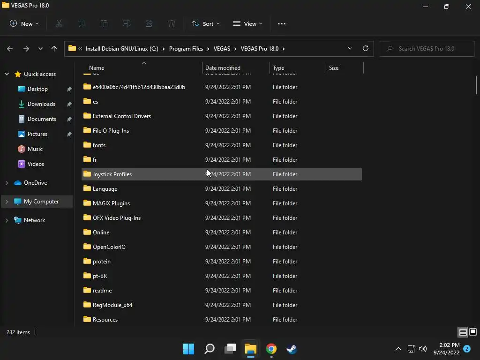Click the Rename icon in toolbar
Screen dimensions: 480x360
pyautogui.click(x=127, y=23)
